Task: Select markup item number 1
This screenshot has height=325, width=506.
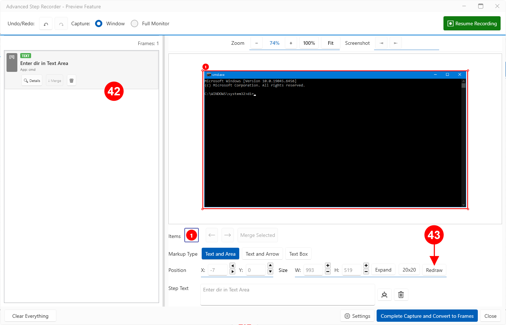Action: (x=191, y=235)
